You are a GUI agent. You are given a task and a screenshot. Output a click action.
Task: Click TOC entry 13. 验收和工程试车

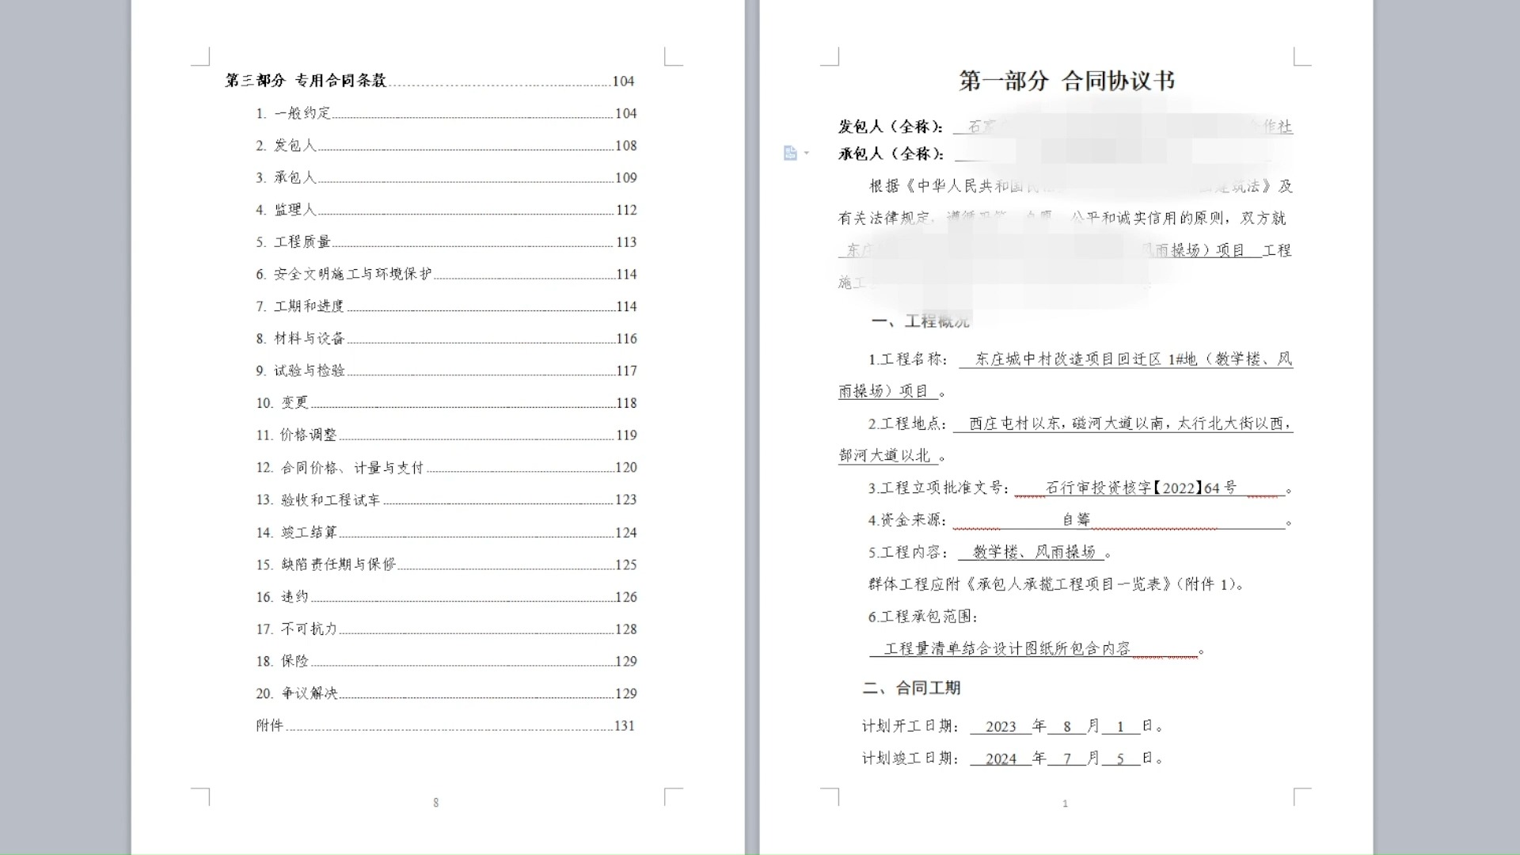click(446, 500)
